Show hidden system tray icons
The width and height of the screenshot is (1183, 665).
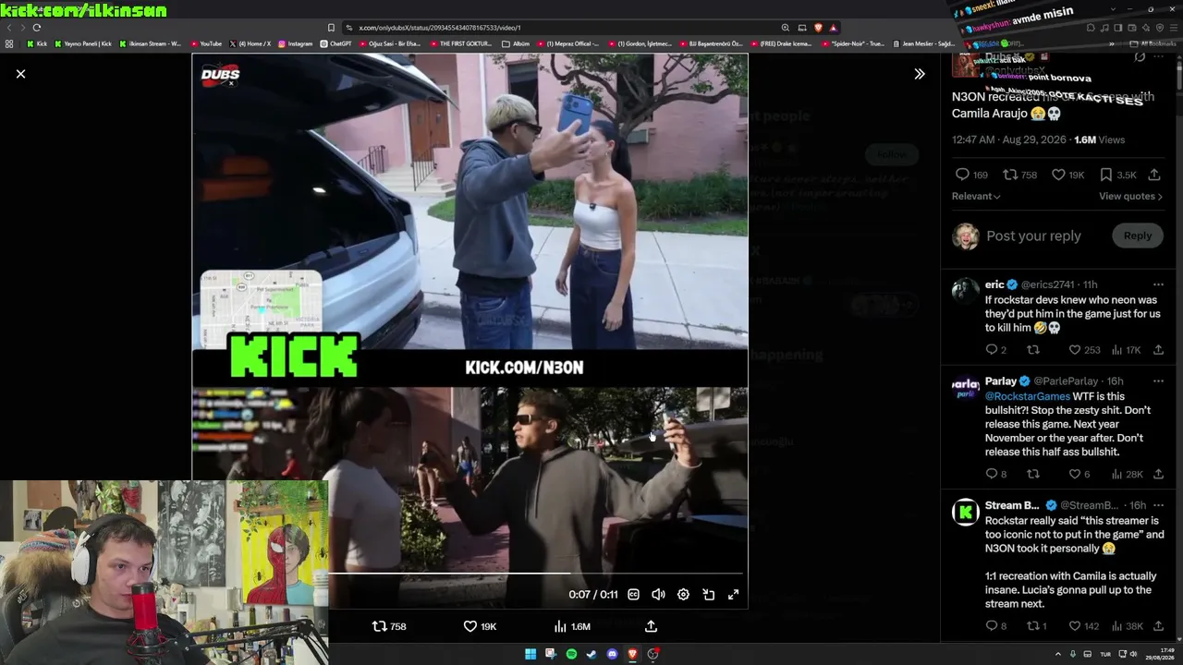pyautogui.click(x=1058, y=654)
